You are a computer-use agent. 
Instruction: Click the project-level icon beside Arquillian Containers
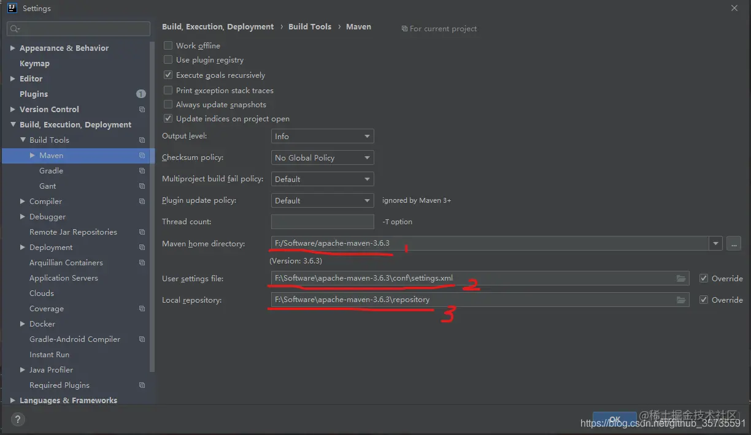(142, 263)
